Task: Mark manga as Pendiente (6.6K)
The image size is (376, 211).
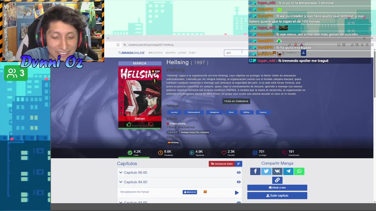Action: (x=165, y=153)
